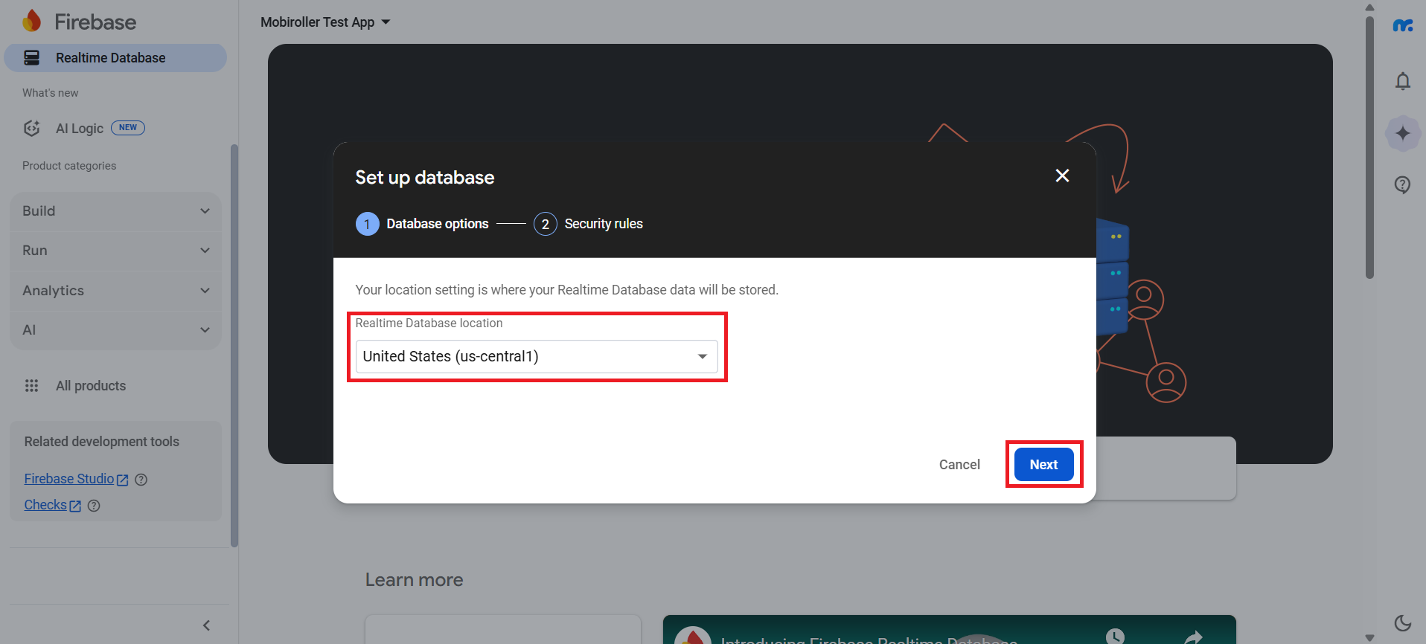Click the page vertical scrollbar
This screenshot has width=1426, height=644.
1369,147
